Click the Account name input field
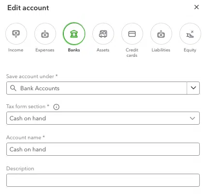Screen dimensions: 206x196 pyautogui.click(x=103, y=149)
